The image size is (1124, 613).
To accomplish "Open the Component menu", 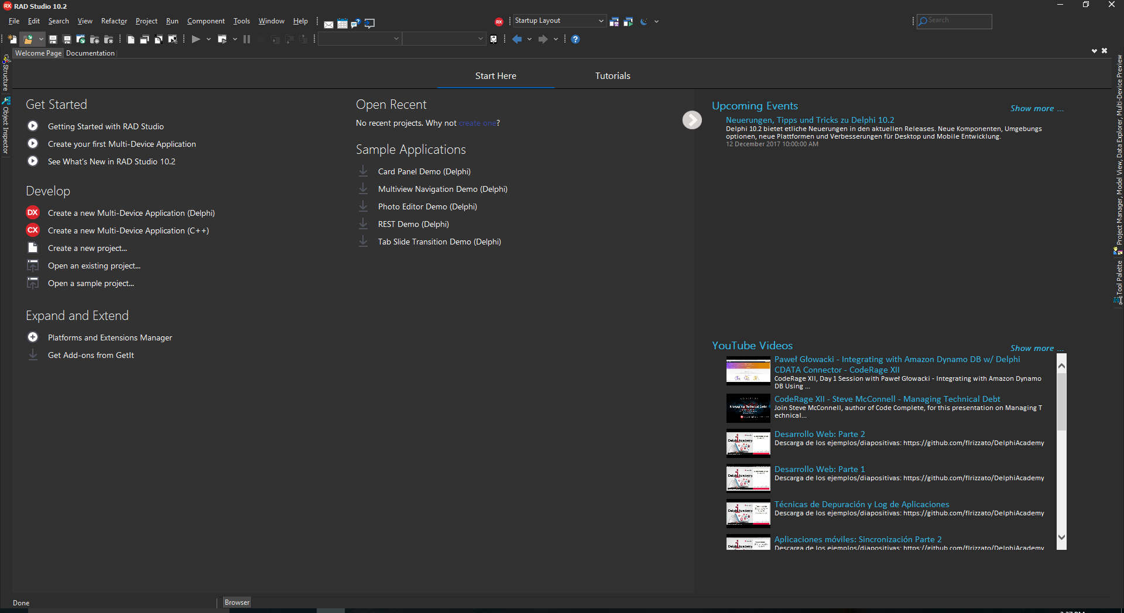I will pos(206,21).
